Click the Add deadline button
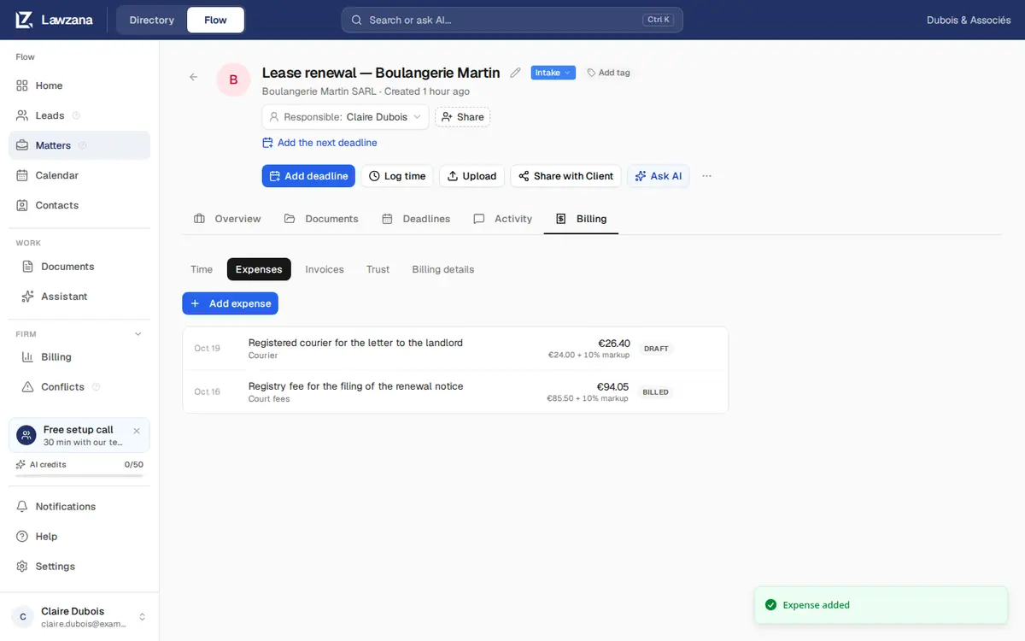The height and width of the screenshot is (641, 1025). point(308,176)
